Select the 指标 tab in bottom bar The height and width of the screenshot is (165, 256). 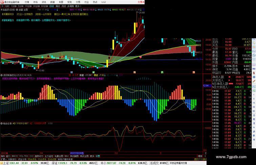(3, 156)
